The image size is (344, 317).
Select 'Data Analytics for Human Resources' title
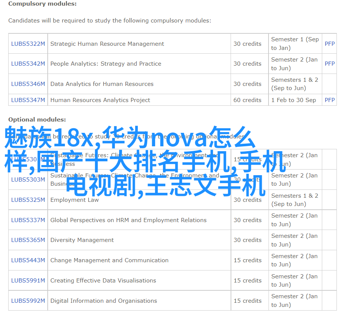pyautogui.click(x=102, y=84)
